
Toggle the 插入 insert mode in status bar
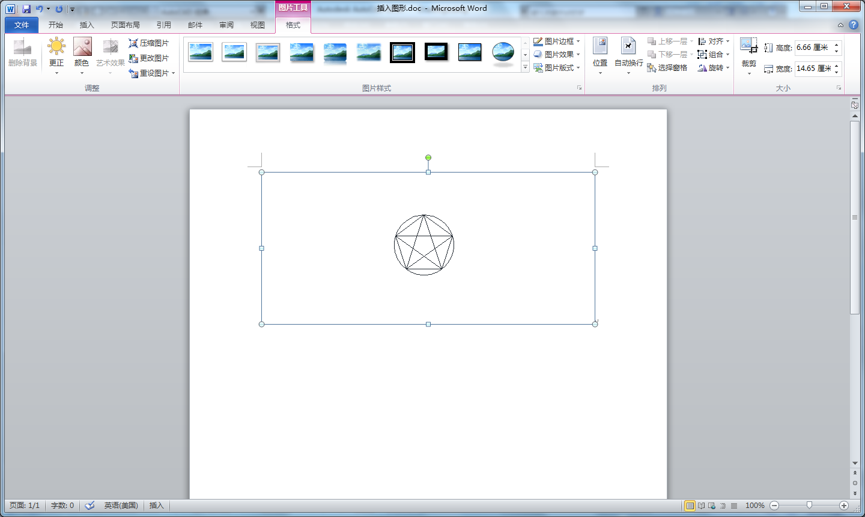click(156, 506)
